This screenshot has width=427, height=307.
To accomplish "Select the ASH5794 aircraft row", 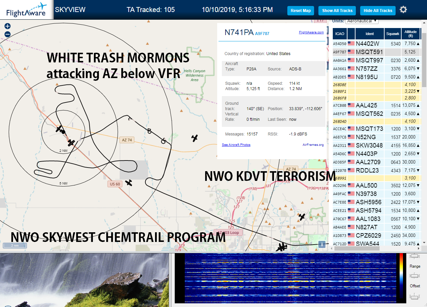I will (x=376, y=211).
